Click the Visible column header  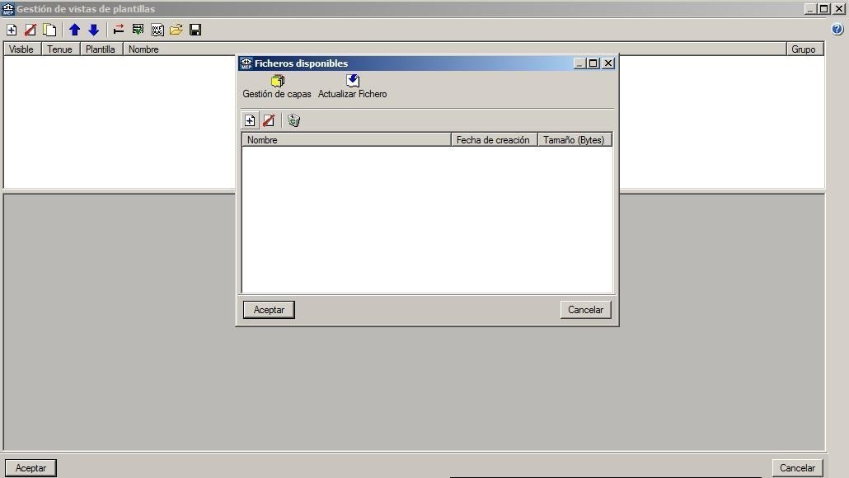[x=21, y=49]
